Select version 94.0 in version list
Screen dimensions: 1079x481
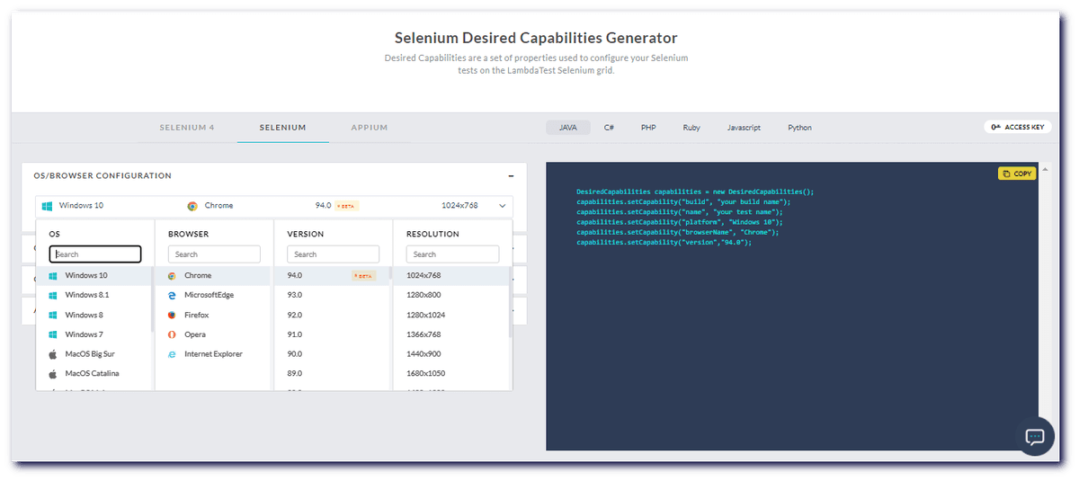tap(333, 276)
